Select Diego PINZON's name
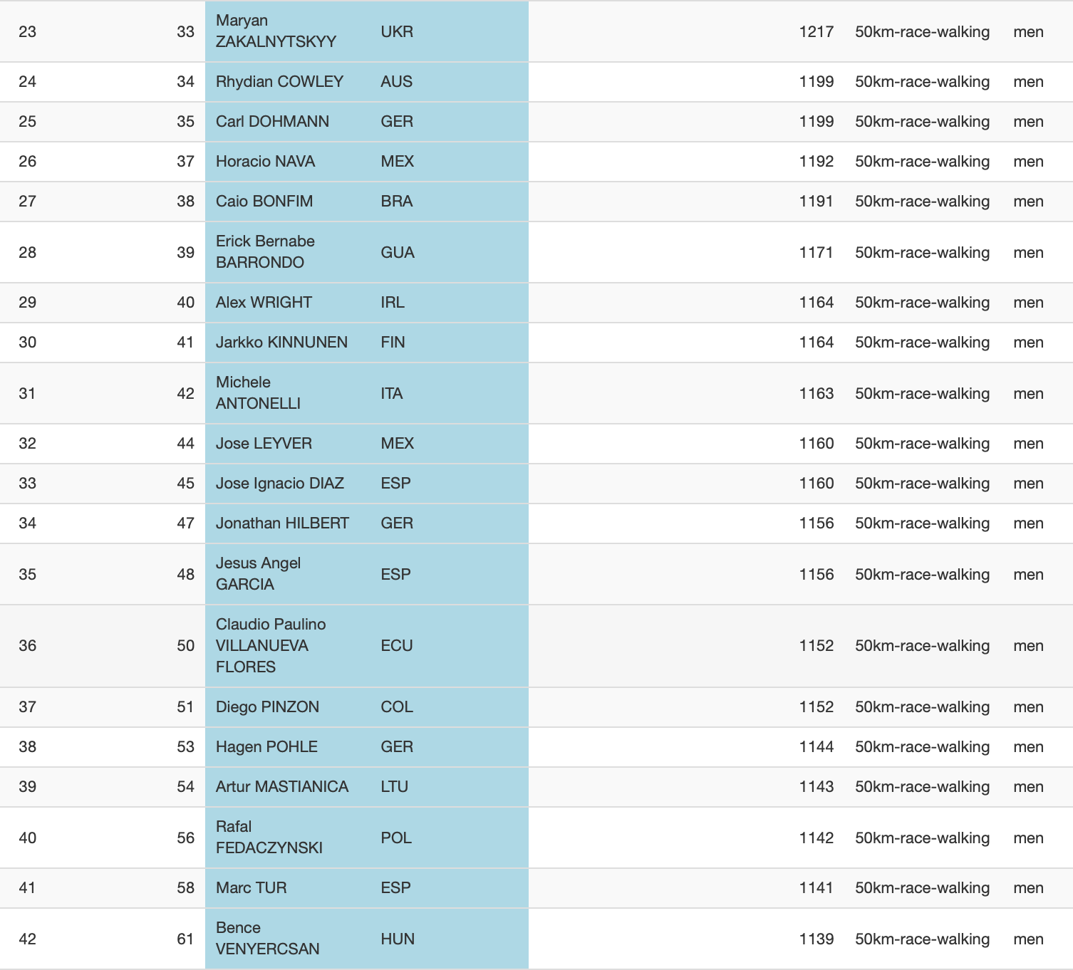 (267, 707)
